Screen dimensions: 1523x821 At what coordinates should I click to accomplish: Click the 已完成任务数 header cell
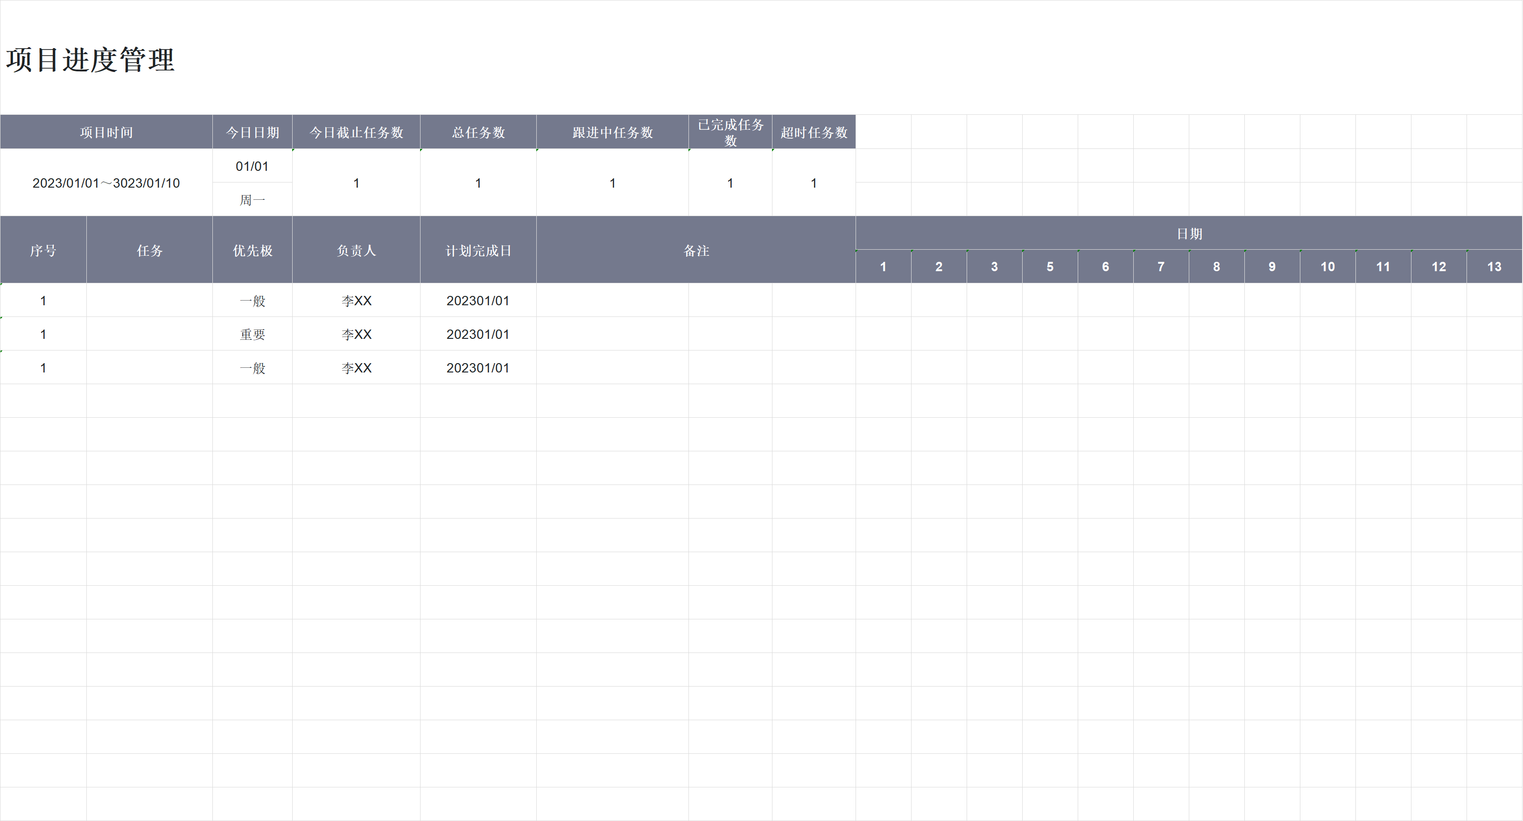point(730,133)
